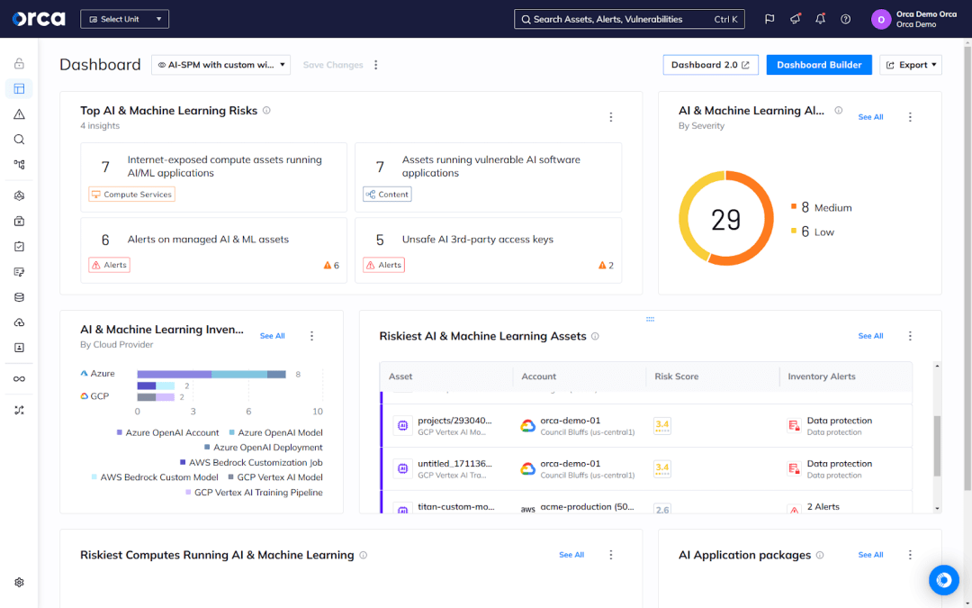Open the cloud icon in sidebar
This screenshot has height=608, width=972.
(19, 322)
